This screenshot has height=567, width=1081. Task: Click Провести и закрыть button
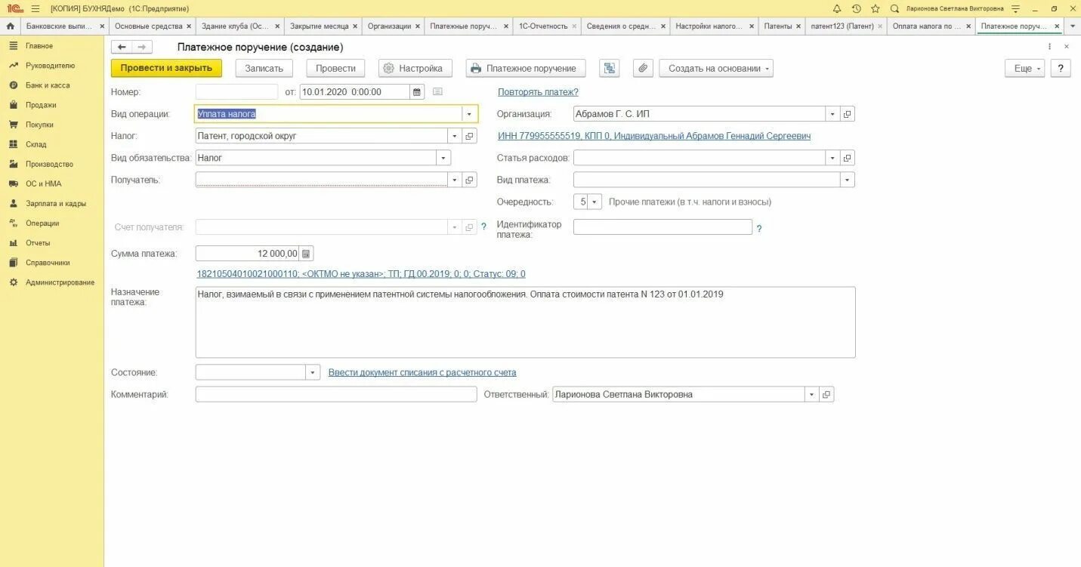point(166,68)
